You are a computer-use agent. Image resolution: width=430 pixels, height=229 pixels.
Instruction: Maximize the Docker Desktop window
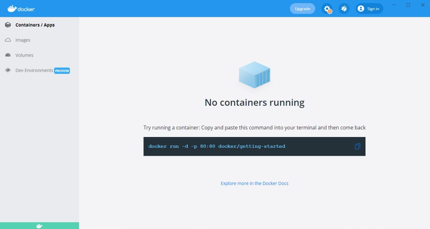[x=408, y=5]
